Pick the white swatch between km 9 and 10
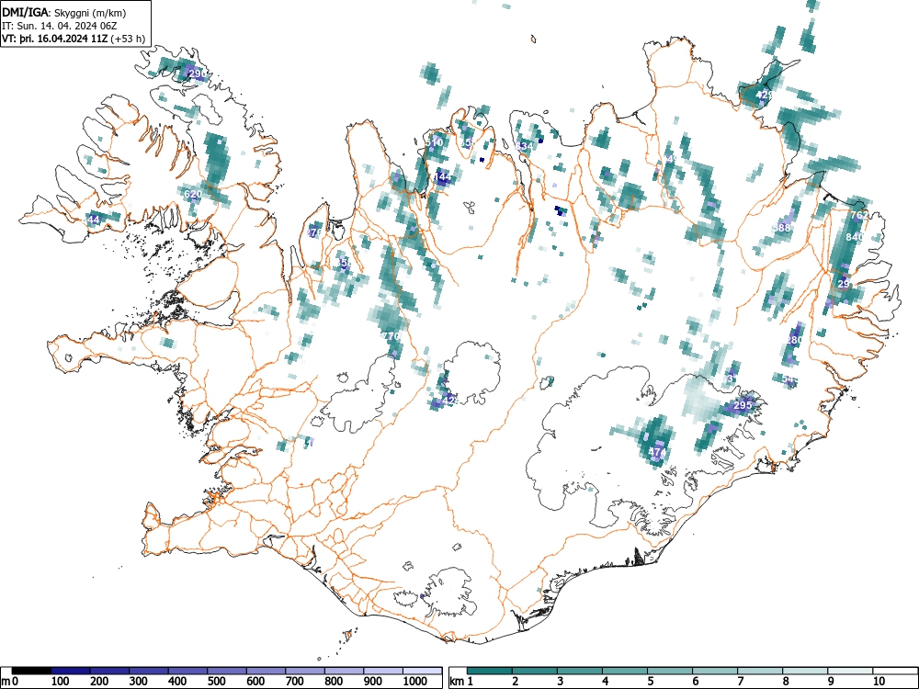Screen dimensions: 919x689 pyautogui.click(x=850, y=671)
